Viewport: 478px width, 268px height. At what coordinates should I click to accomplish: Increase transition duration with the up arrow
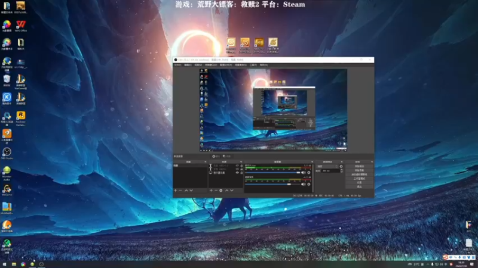click(x=341, y=170)
